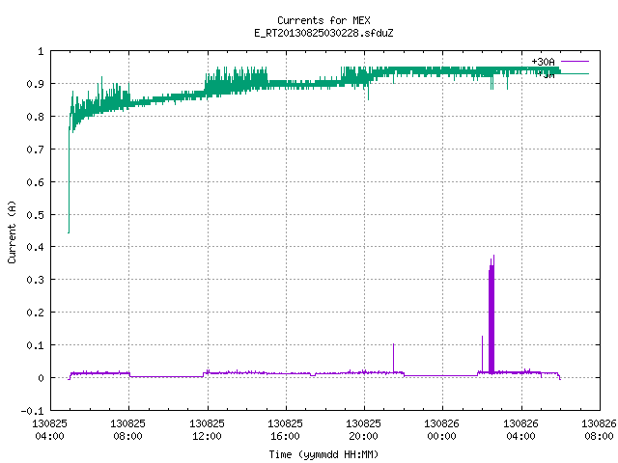The image size is (618, 463).
Task: Click the "Current (A)" y-axis label
Action: click(12, 231)
